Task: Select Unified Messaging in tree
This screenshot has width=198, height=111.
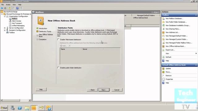Action: tap(18, 26)
